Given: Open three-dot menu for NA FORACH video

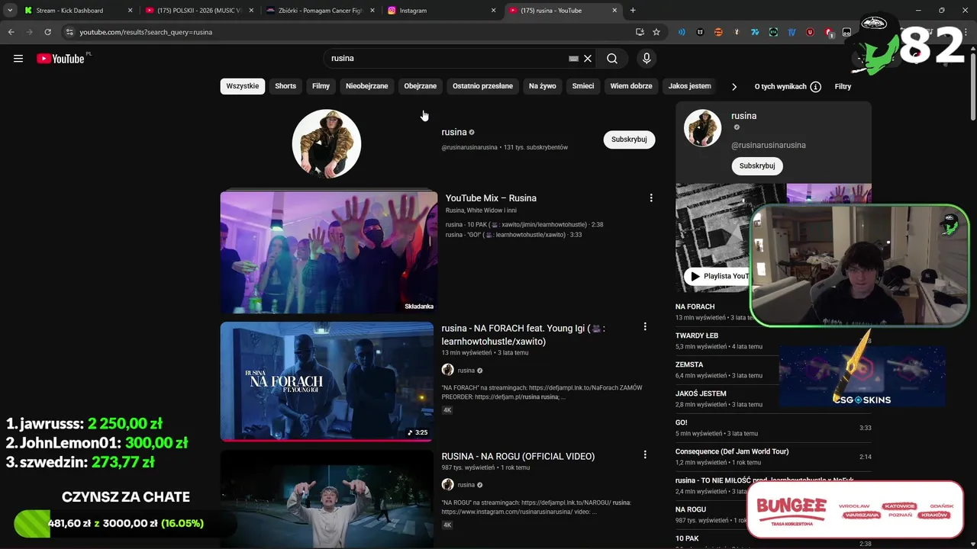Looking at the screenshot, I should [645, 326].
